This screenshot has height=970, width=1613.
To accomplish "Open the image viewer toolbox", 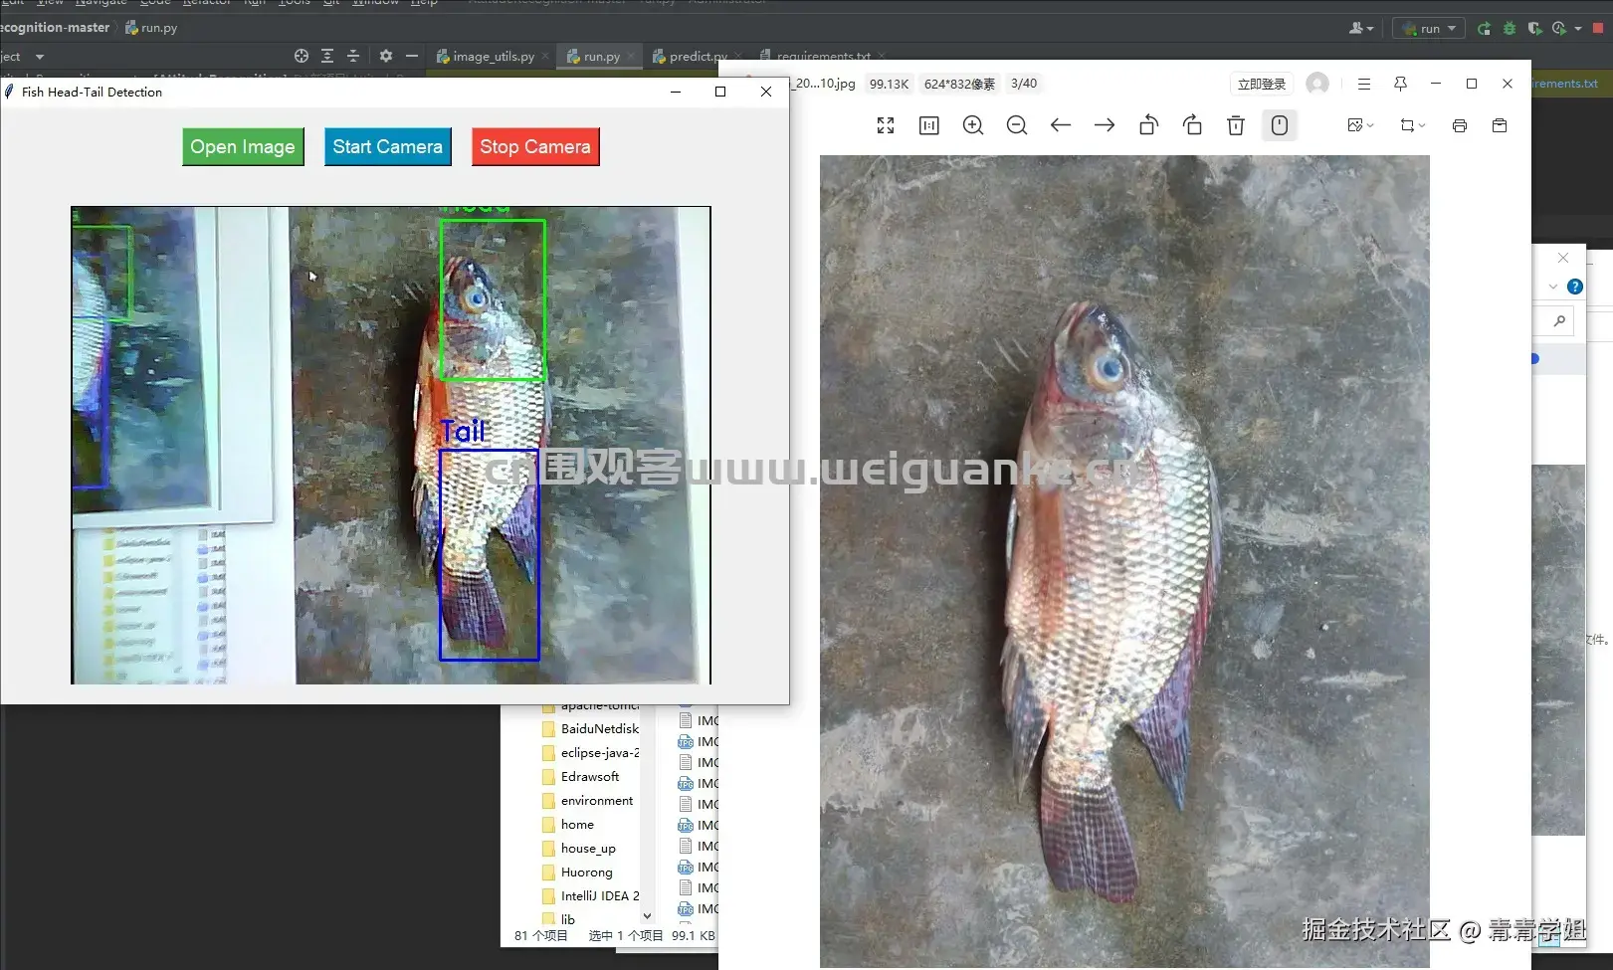I will coord(1500,125).
